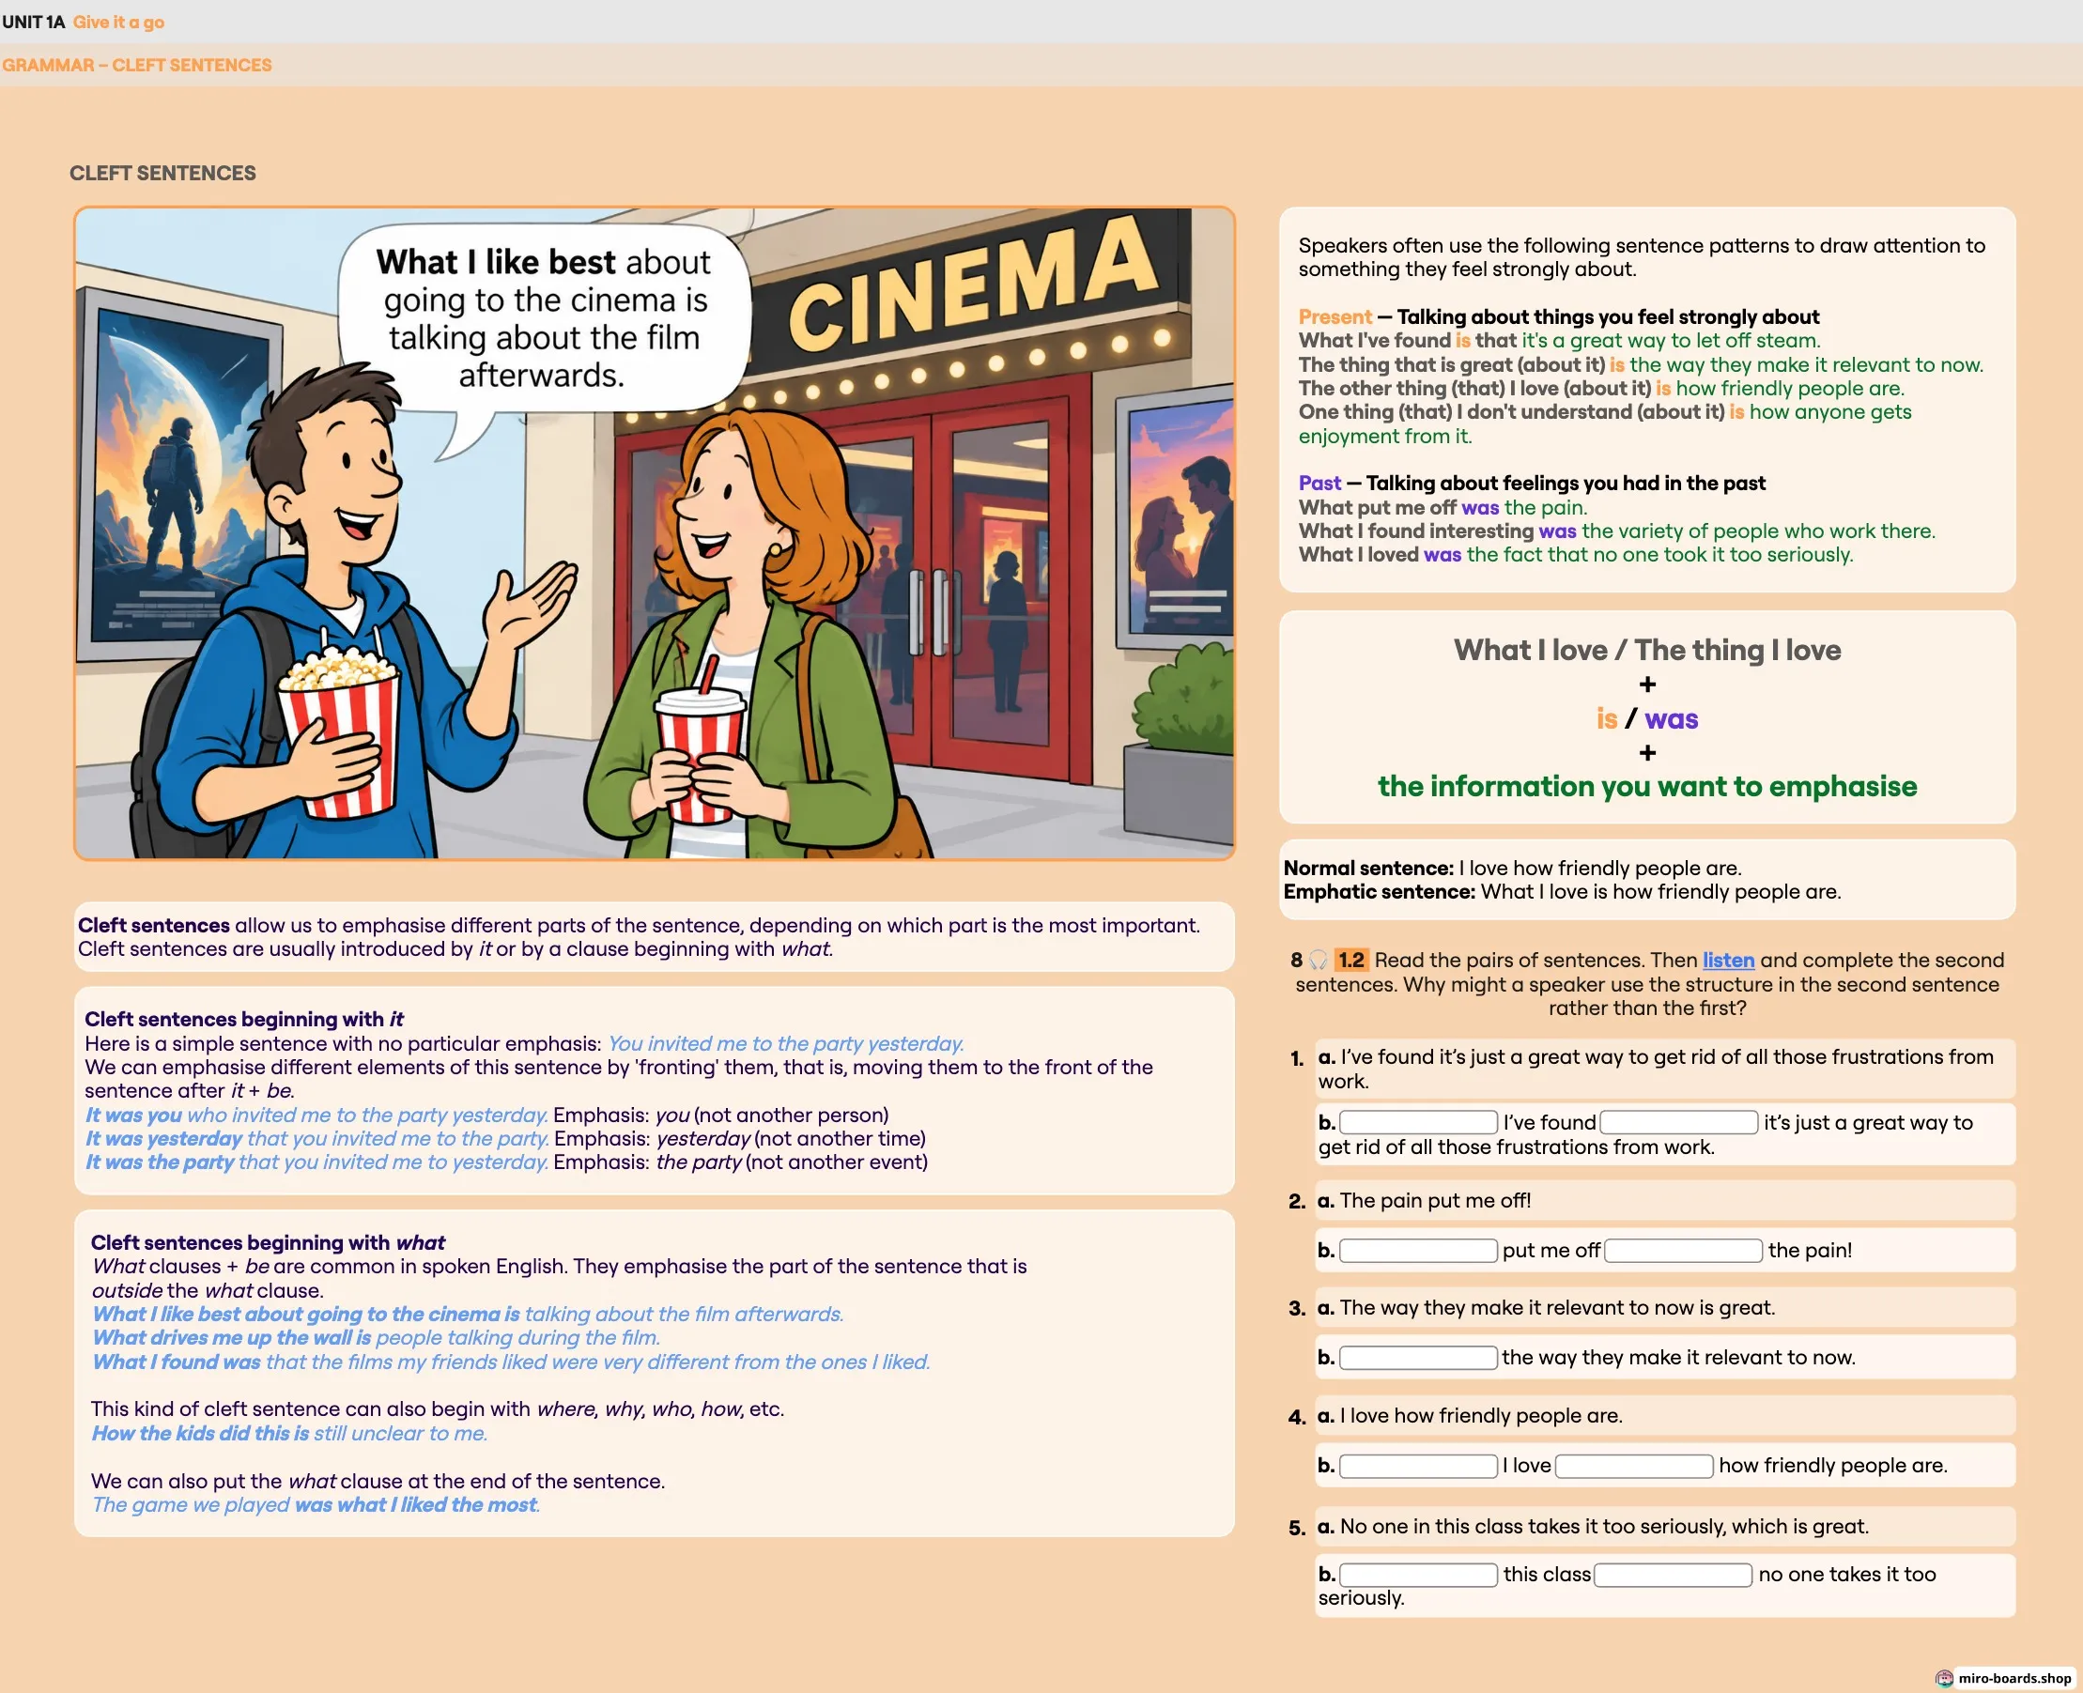Screen dimensions: 2083x1693
Task: Click the "Cleft sentences beginning with what" heading
Action: 268,1242
